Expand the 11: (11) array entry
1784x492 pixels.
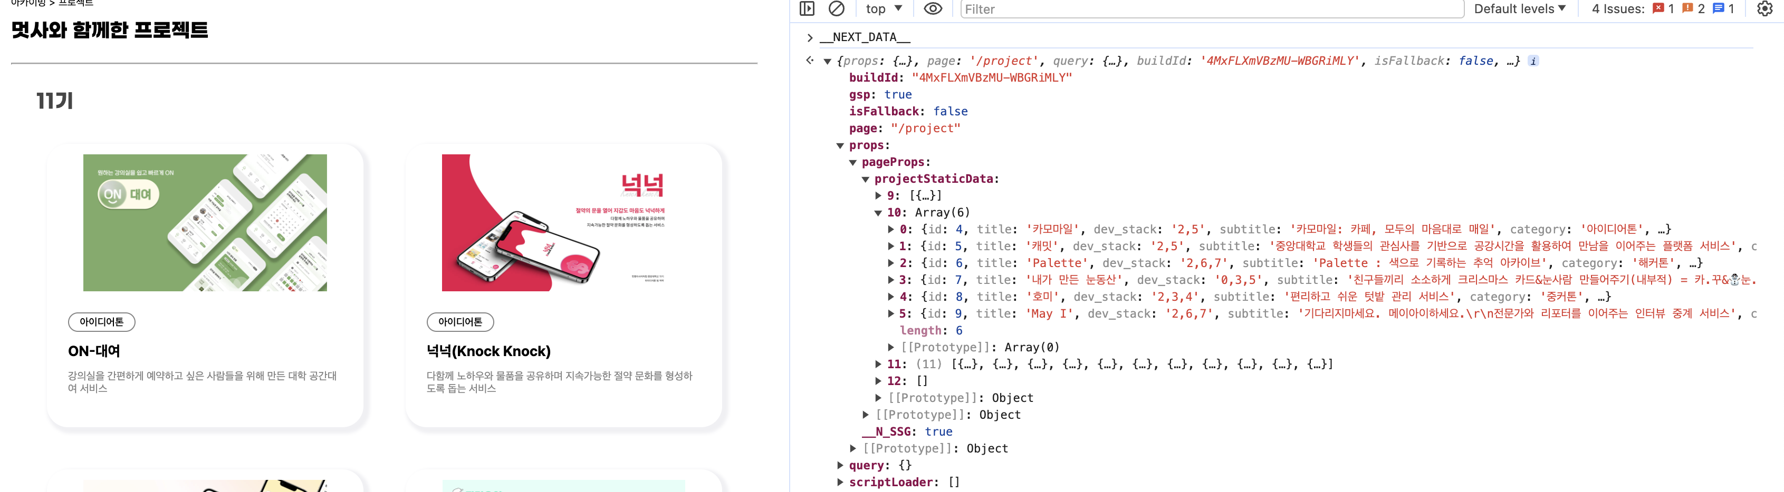point(878,364)
